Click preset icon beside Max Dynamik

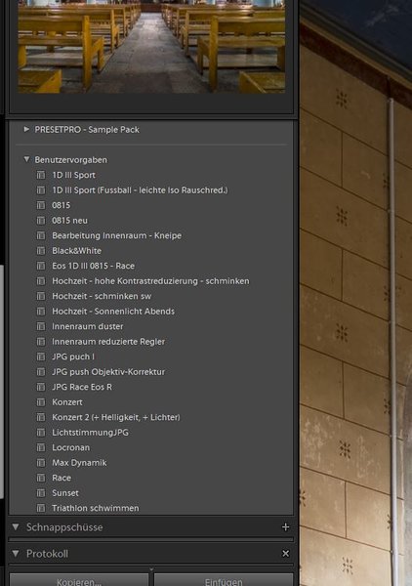coord(41,463)
